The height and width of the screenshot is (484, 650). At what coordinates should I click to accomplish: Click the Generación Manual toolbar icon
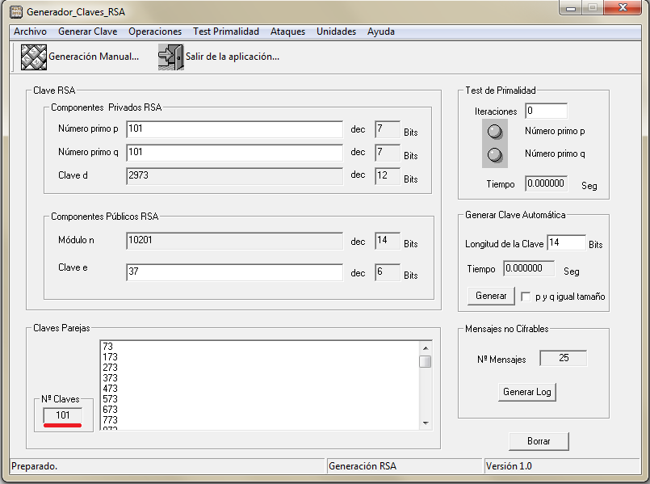(x=33, y=57)
